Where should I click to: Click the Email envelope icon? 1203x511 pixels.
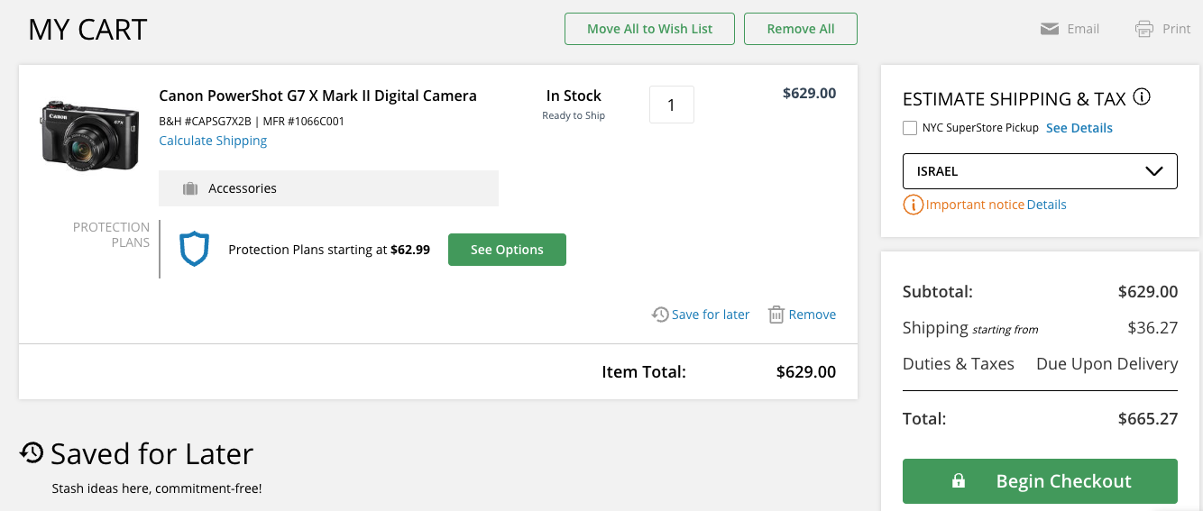click(1049, 29)
